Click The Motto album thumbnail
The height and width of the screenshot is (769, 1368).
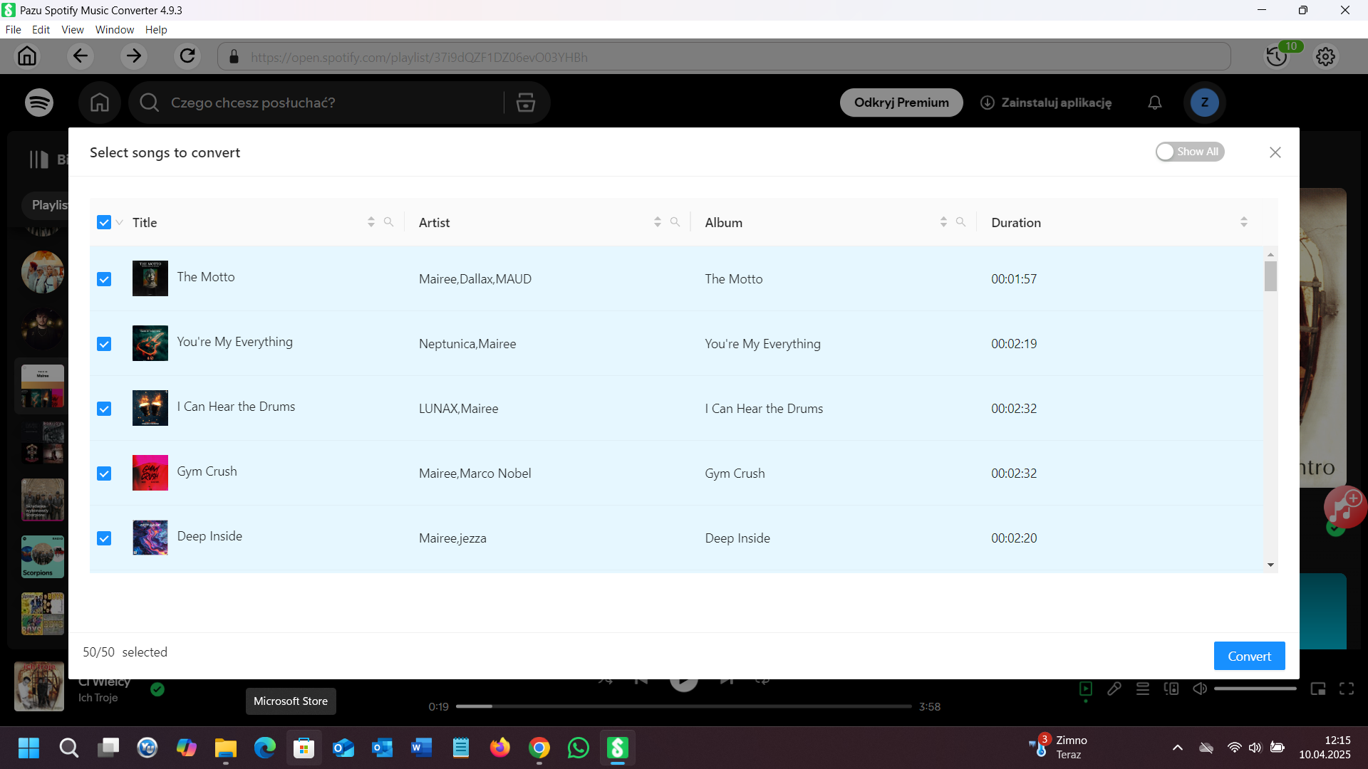(150, 278)
